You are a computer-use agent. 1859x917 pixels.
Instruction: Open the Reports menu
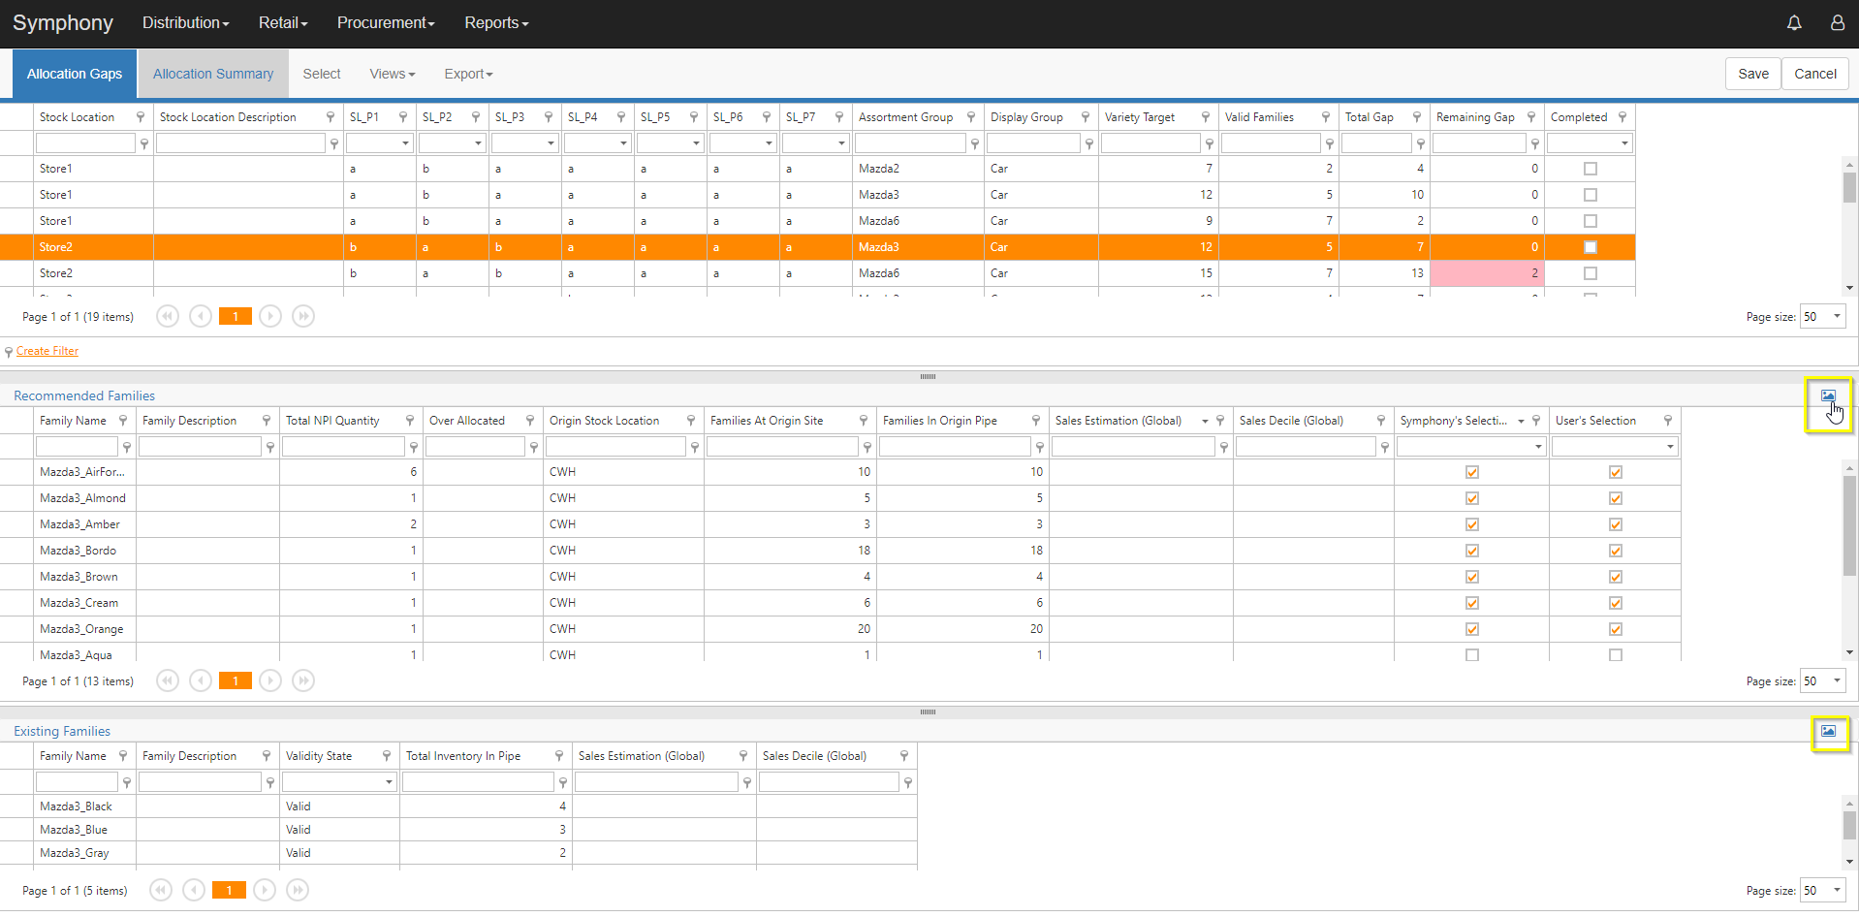tap(495, 22)
